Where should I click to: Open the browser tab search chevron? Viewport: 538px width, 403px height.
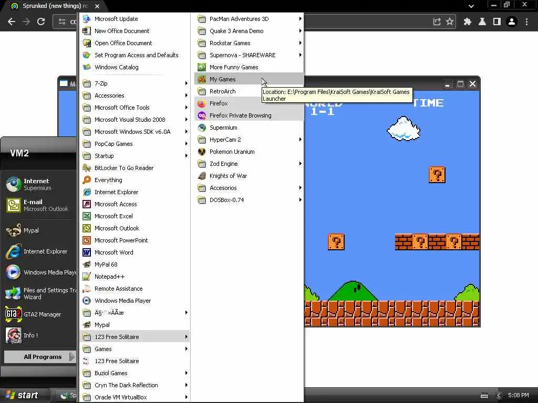pyautogui.click(x=471, y=6)
